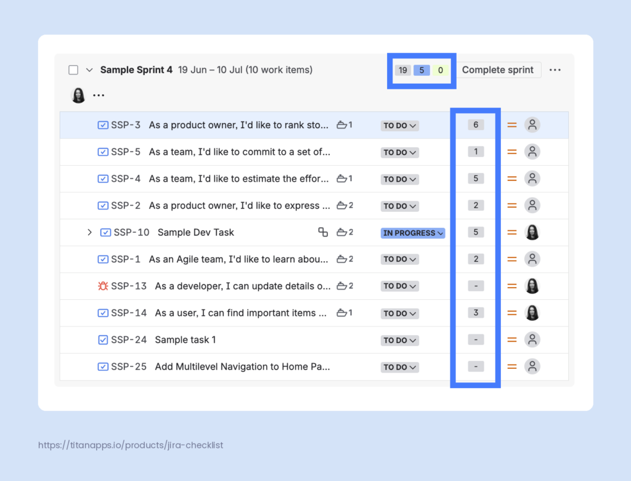
Task: Click the SSP-13 bug type icon
Action: (x=103, y=286)
